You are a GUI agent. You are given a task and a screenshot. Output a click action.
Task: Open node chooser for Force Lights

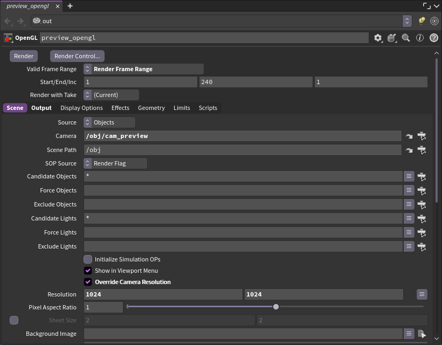pos(422,233)
